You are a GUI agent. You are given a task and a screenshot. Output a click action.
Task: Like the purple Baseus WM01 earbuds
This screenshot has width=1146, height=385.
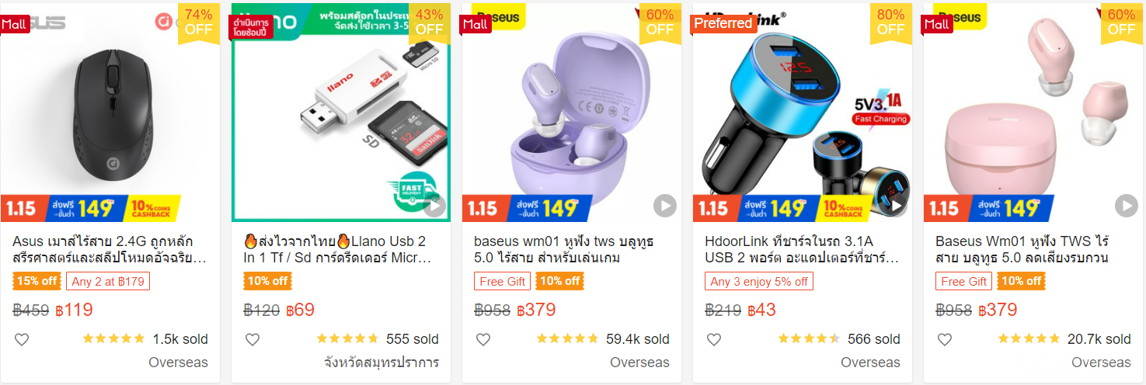click(483, 339)
